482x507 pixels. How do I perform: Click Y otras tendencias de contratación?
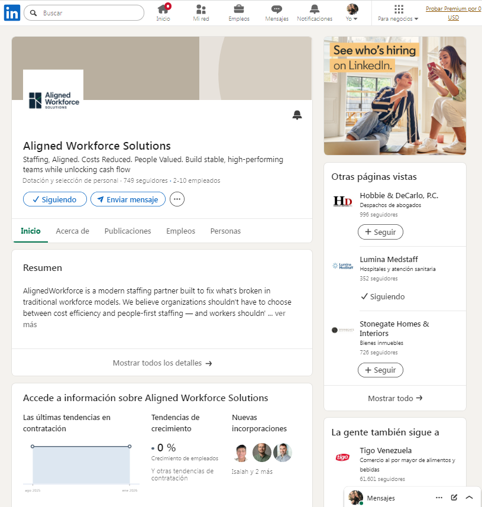[183, 474]
